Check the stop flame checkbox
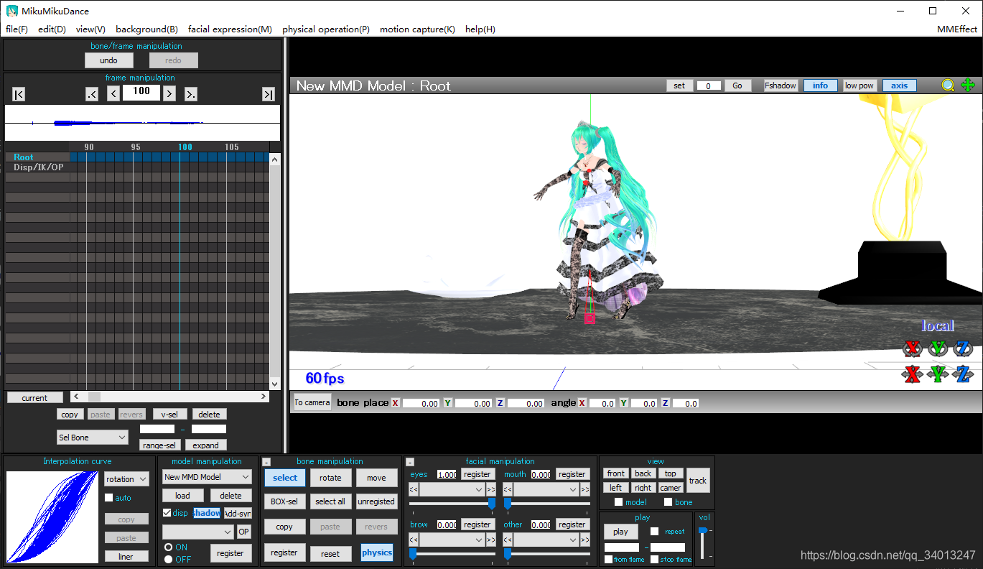 pos(654,560)
